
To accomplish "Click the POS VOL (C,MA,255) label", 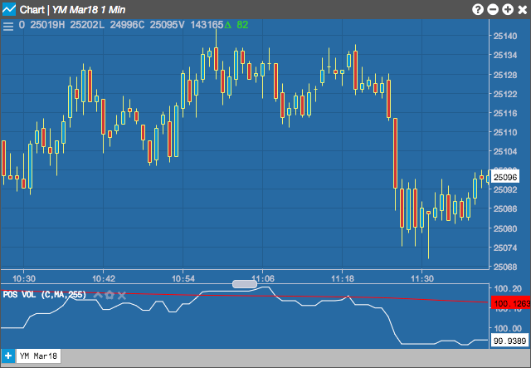I will pyautogui.click(x=44, y=294).
